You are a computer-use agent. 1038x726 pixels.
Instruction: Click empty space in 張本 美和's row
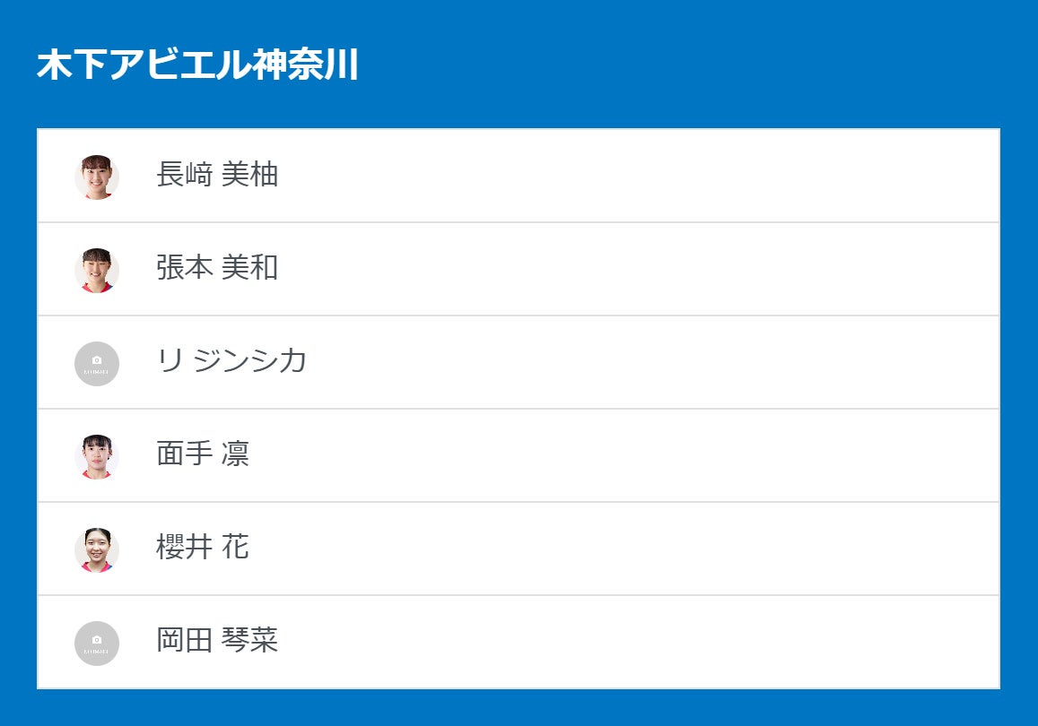628,269
